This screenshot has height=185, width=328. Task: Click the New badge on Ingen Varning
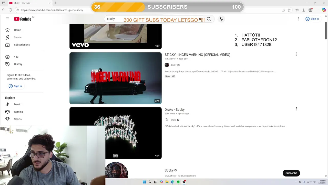168,76
